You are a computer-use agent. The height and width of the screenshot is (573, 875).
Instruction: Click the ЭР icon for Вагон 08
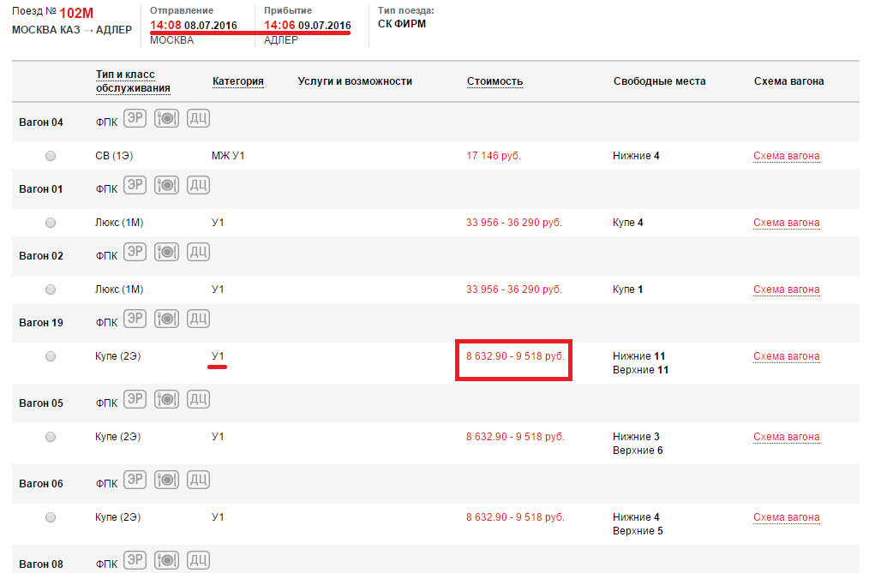click(x=135, y=561)
